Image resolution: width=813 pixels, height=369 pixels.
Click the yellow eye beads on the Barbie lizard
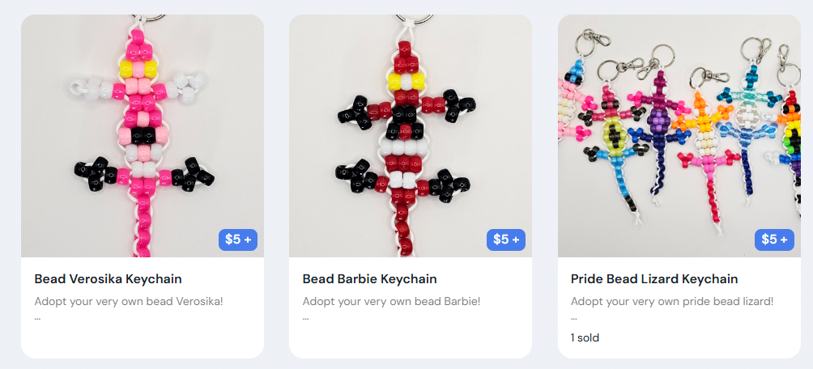(407, 81)
